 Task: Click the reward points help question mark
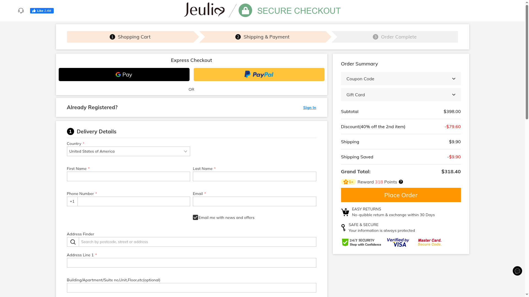click(401, 182)
